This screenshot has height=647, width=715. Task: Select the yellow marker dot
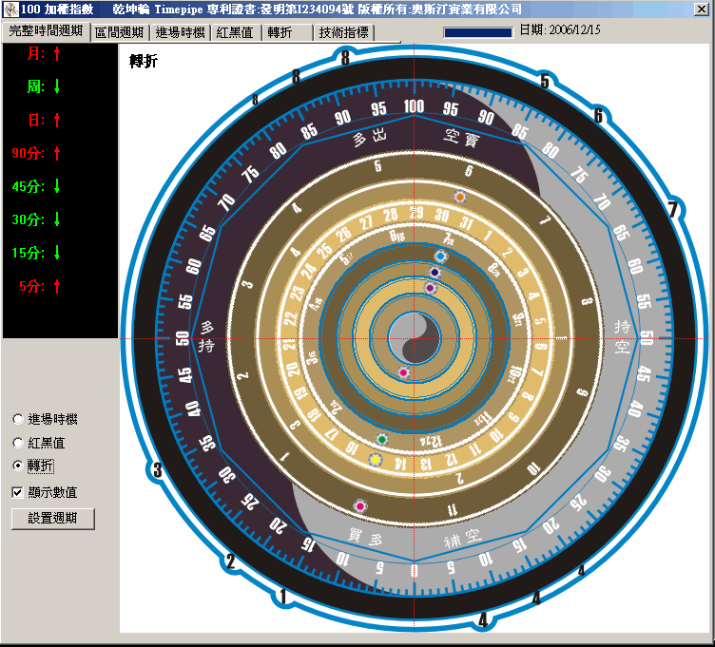point(376,460)
